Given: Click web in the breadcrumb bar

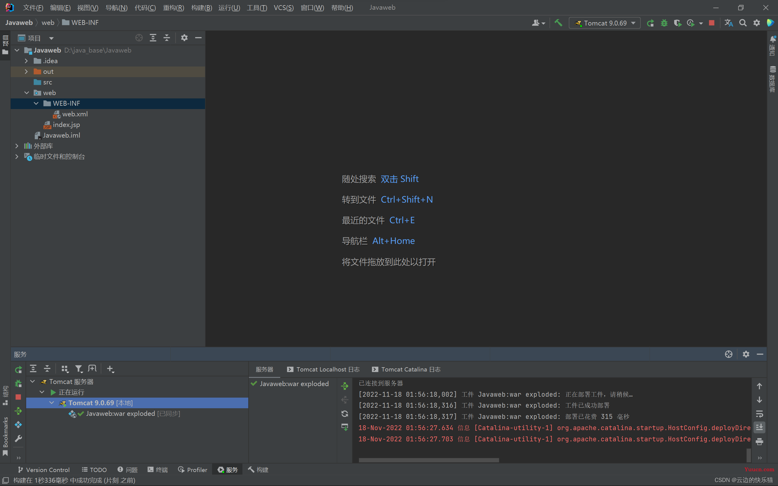Looking at the screenshot, I should coord(48,22).
